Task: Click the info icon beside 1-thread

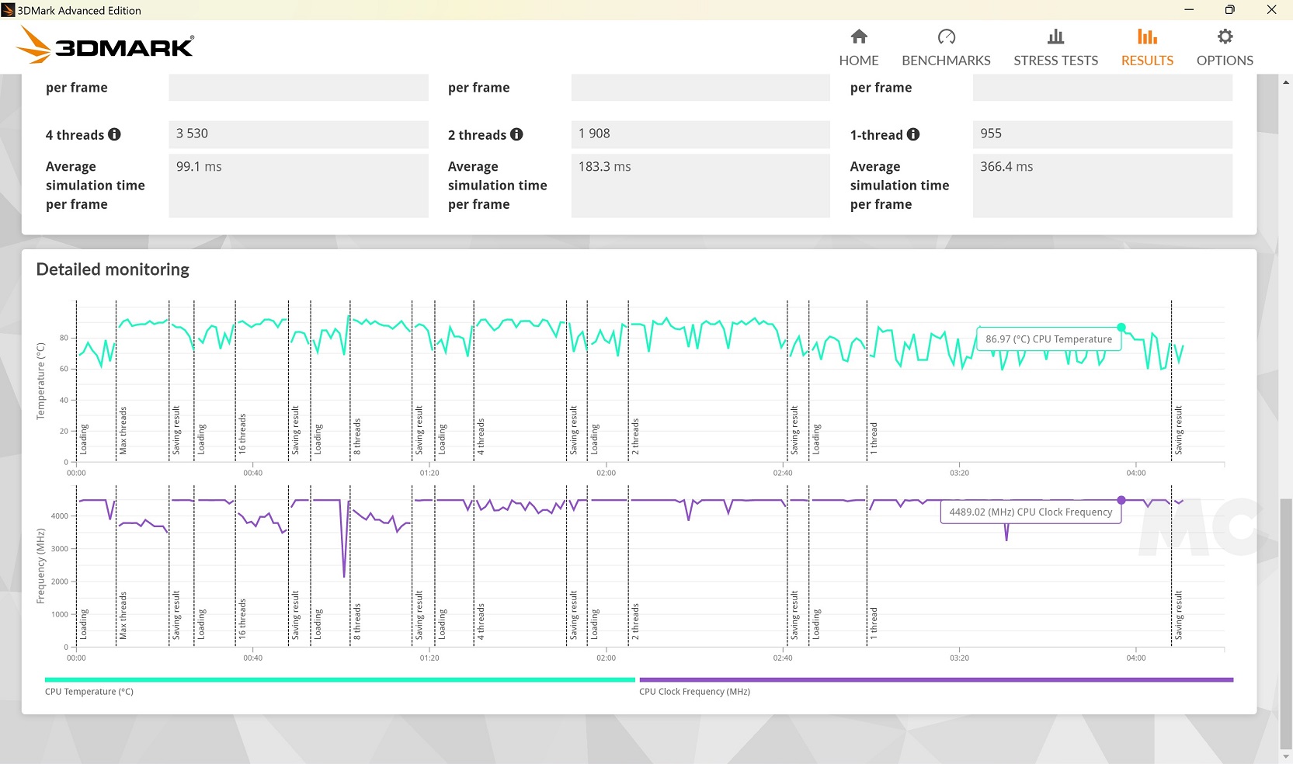Action: tap(913, 134)
